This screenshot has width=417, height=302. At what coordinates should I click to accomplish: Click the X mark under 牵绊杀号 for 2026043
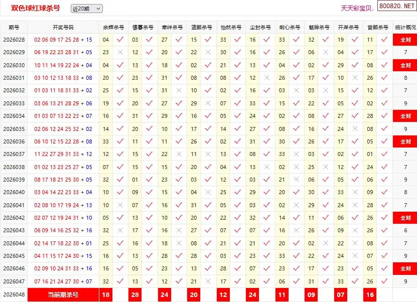pos(179,231)
